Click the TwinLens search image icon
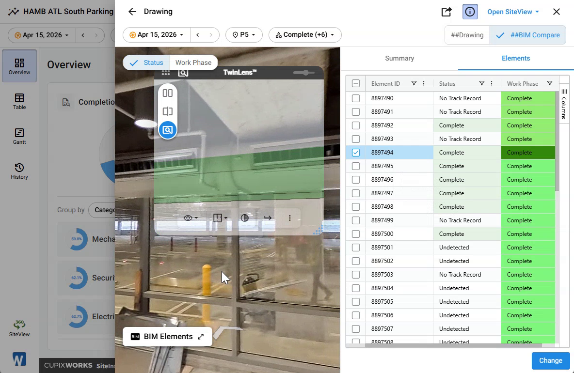 (183, 73)
